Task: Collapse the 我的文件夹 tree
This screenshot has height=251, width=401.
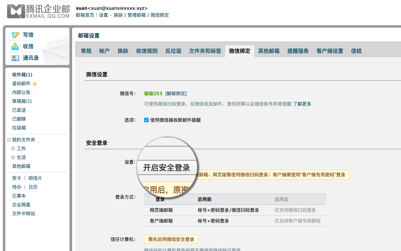Action: click(9, 140)
